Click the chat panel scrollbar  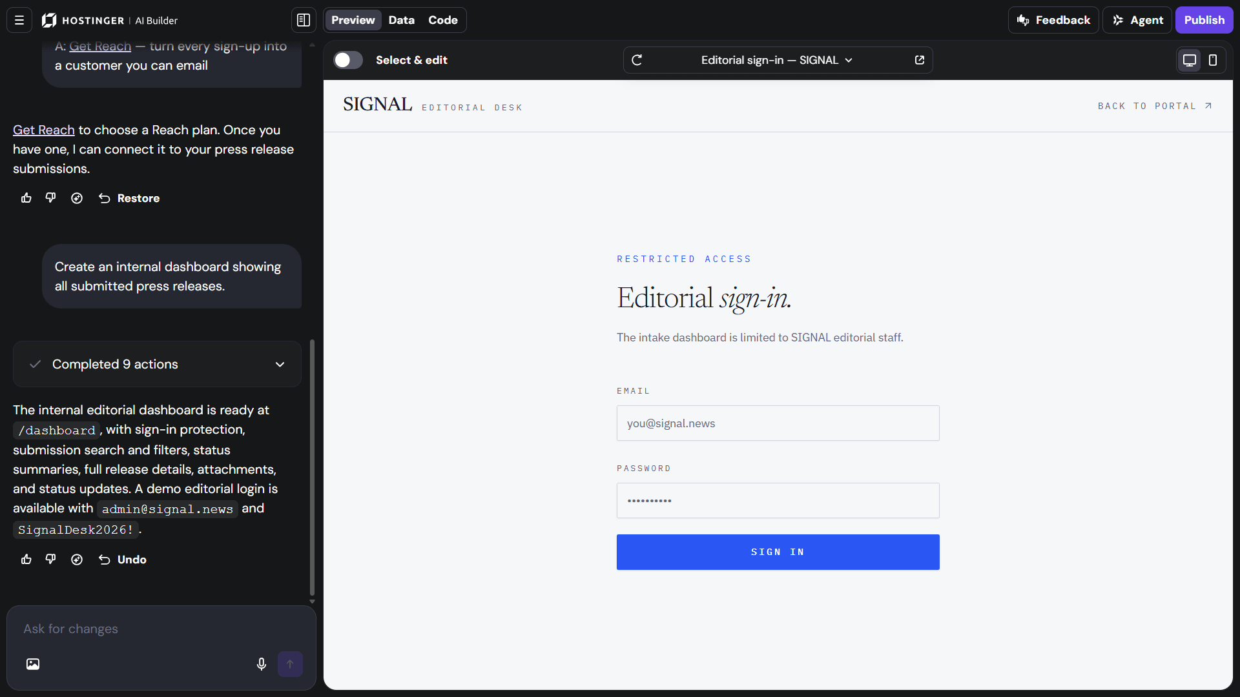[x=313, y=467]
